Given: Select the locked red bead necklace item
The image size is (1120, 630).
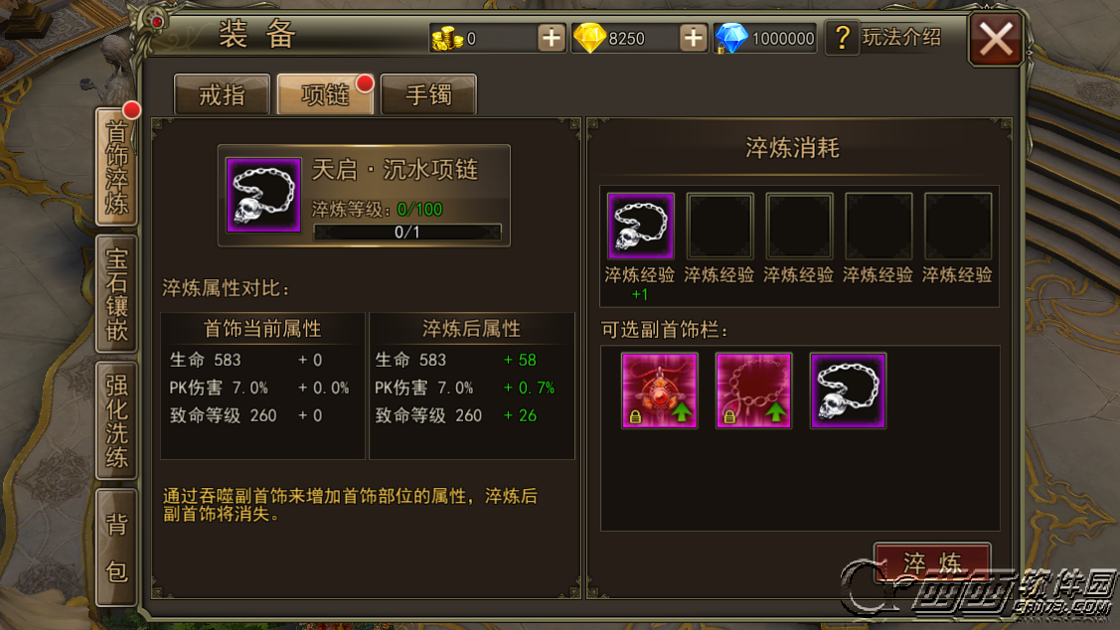Looking at the screenshot, I should pos(753,391).
